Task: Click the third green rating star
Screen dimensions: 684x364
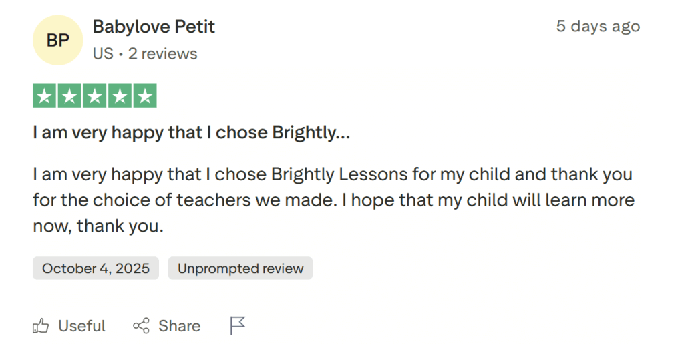Action: (94, 96)
